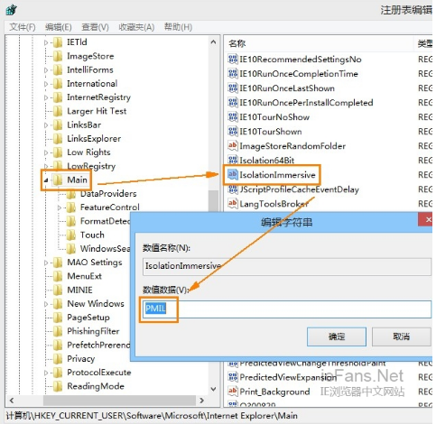Viewport: 436px width, 424px height.
Task: Select the Touch folder icon
Action: (70, 235)
